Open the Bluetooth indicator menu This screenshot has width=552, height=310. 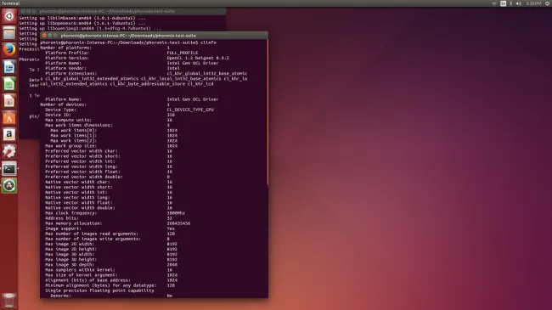pos(510,3)
